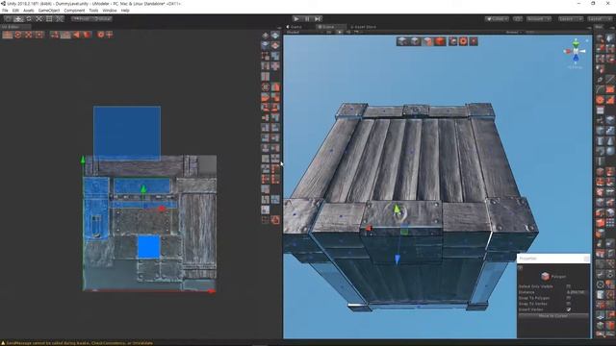Click the scene orientation gizmo center cube
This screenshot has width=616, height=346.
coord(576,51)
